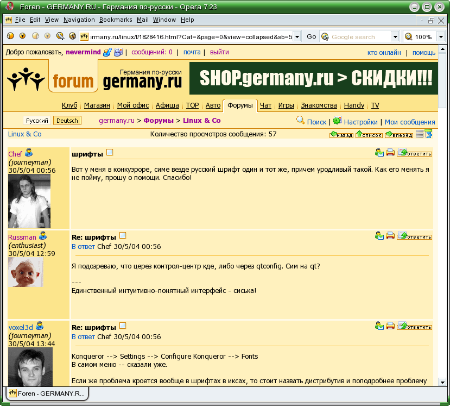Open the 'Мои сообщения' link
Image resolution: width=450 pixels, height=406 pixels.
click(x=410, y=122)
